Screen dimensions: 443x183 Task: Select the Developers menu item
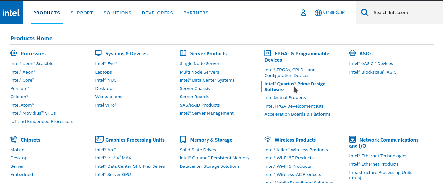(x=157, y=13)
